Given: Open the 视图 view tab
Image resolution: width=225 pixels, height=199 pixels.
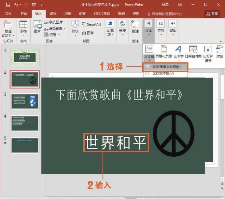Looking at the screenshot, I should [136, 14].
